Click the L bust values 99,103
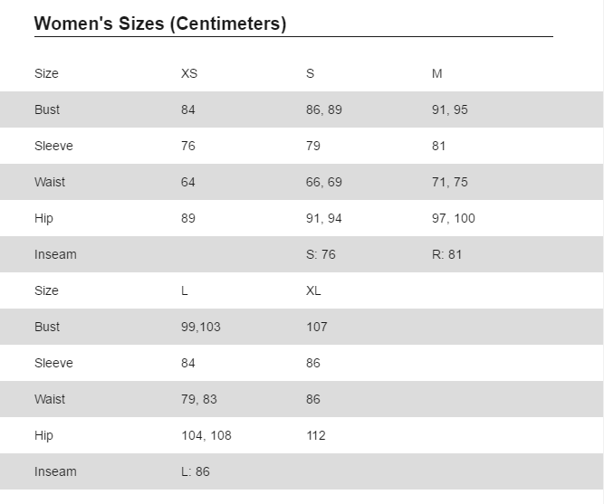Viewport: 604px width, 504px height. click(x=201, y=327)
